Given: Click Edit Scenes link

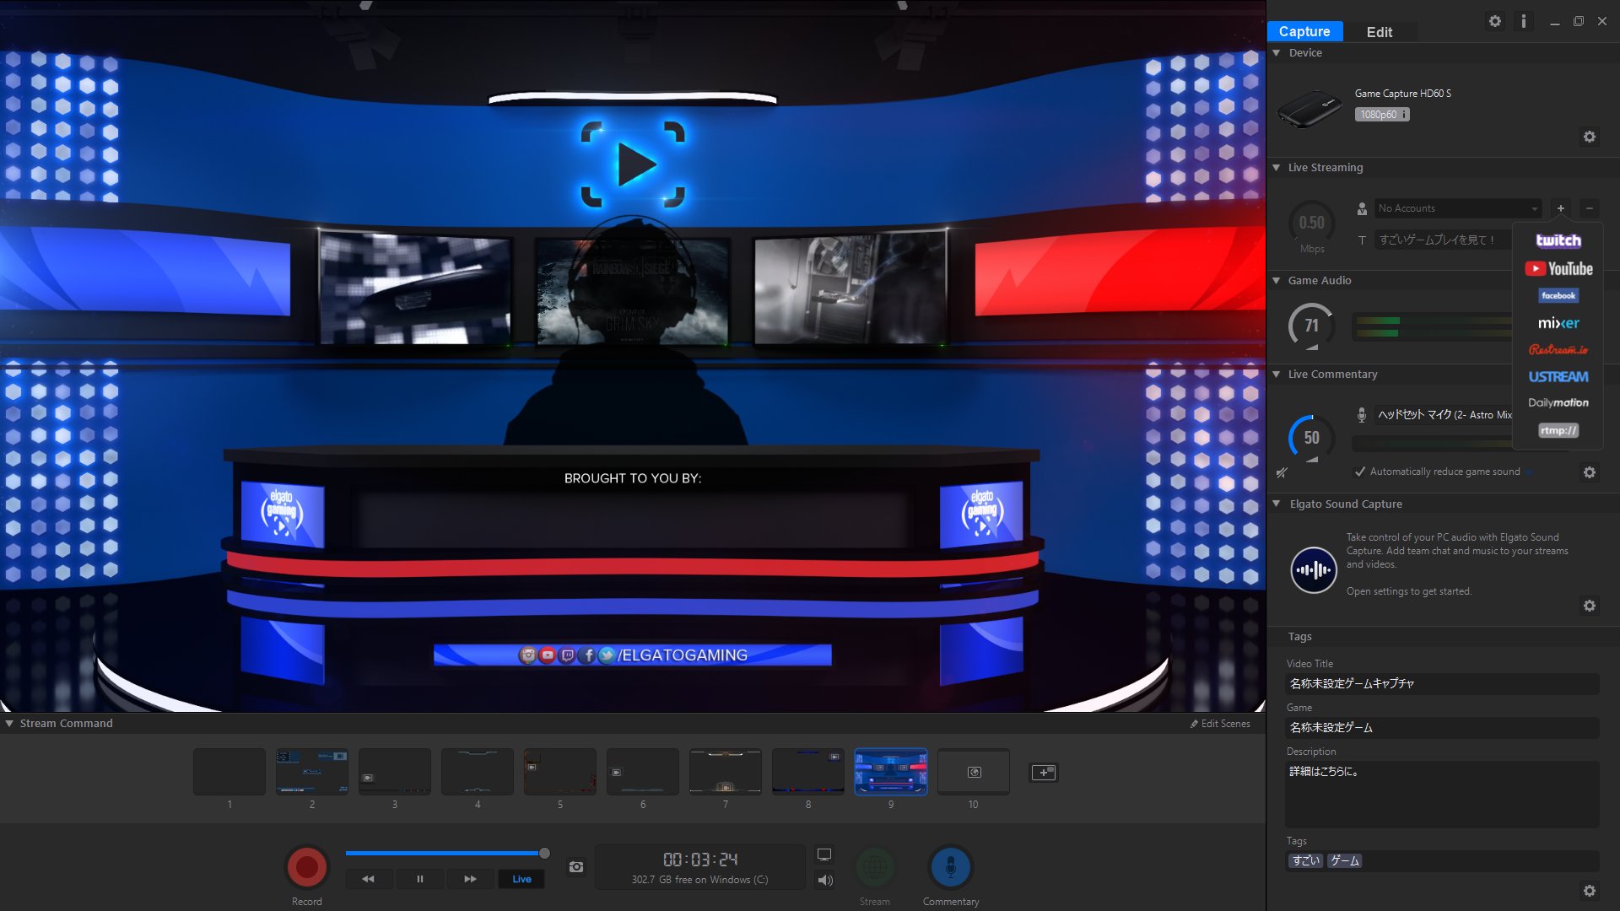Looking at the screenshot, I should coord(1220,724).
